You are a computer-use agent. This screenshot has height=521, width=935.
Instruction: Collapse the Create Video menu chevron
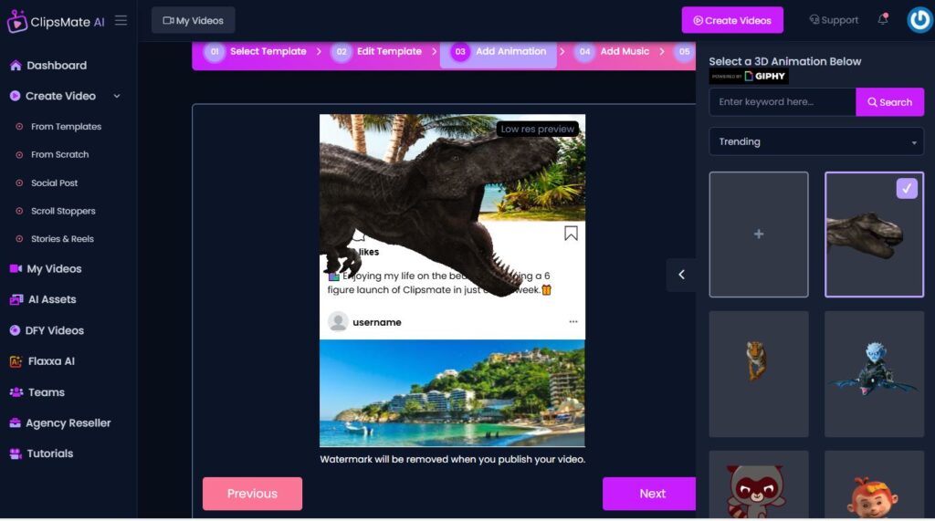pos(117,96)
